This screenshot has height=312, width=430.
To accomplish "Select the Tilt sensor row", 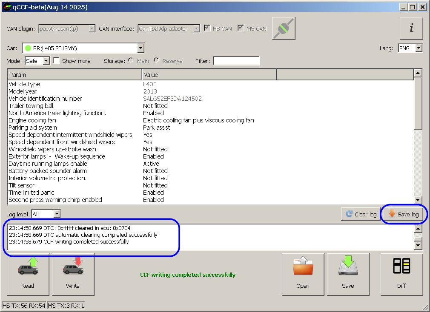I will (211, 185).
